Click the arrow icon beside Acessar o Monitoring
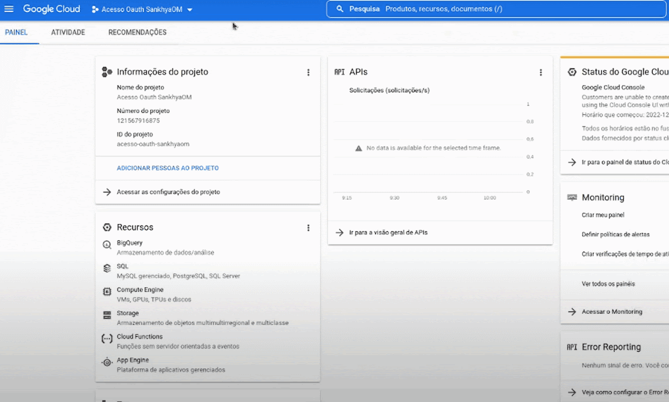 coord(572,312)
